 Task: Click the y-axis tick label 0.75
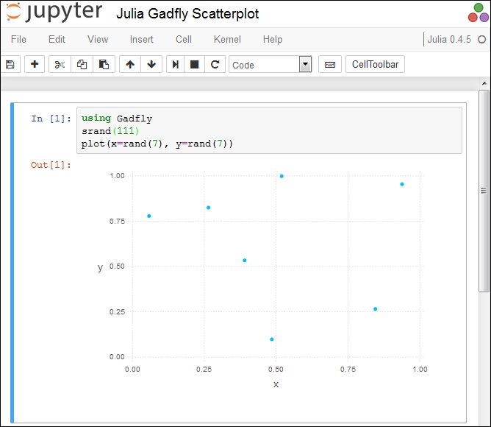pos(117,221)
